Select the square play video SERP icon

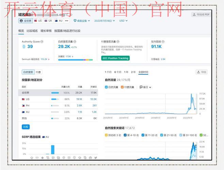point(69,158)
